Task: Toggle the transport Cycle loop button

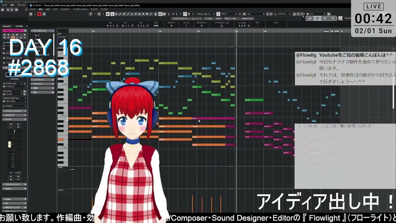Action: pyautogui.click(x=310, y=18)
